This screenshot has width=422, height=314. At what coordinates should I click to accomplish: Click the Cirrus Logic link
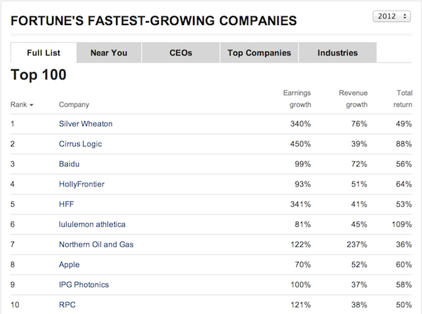[x=80, y=144]
